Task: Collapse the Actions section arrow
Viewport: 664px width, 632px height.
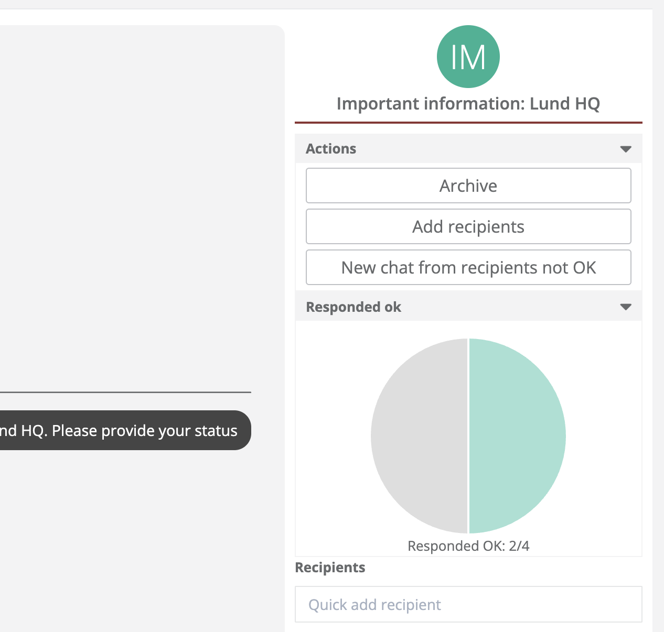Action: click(625, 149)
